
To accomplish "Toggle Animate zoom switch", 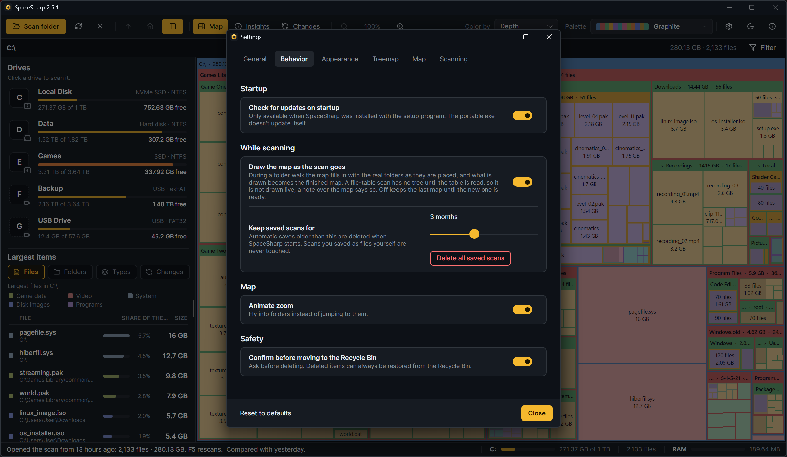I will 522,309.
